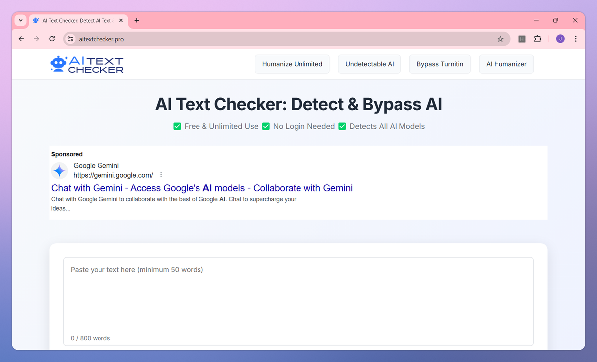This screenshot has width=597, height=362.
Task: Open the Chrome three-dot menu
Action: pyautogui.click(x=576, y=39)
